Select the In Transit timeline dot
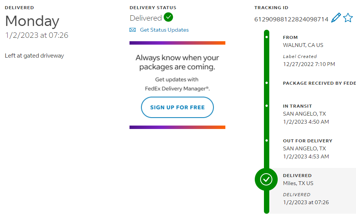 267,106
